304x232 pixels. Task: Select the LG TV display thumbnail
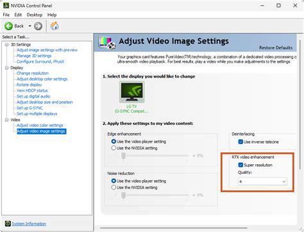(131, 92)
